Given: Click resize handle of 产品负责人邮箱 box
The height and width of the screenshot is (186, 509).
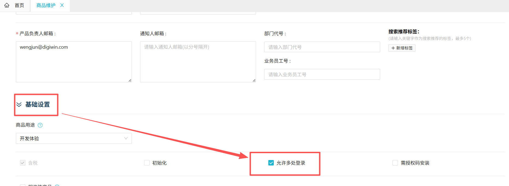Looking at the screenshot, I should pyautogui.click(x=130, y=80).
